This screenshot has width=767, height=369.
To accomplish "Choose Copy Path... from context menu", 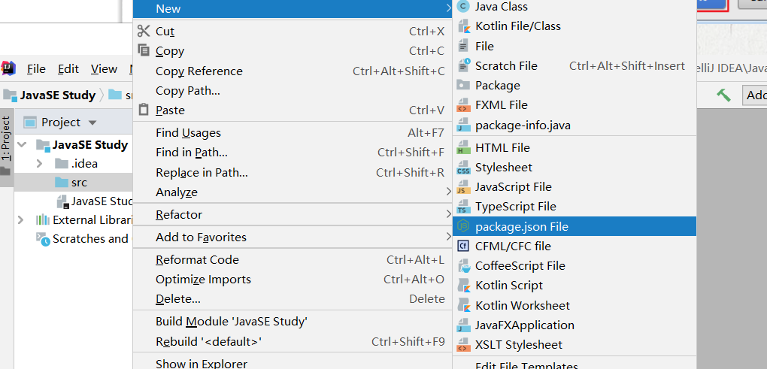I will point(293,90).
